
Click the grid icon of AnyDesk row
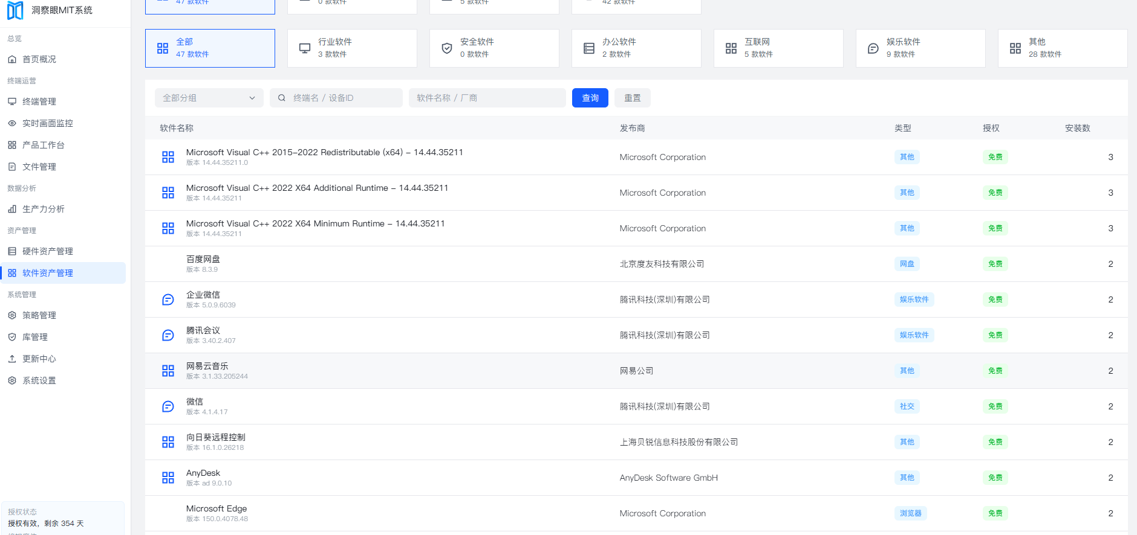168,478
